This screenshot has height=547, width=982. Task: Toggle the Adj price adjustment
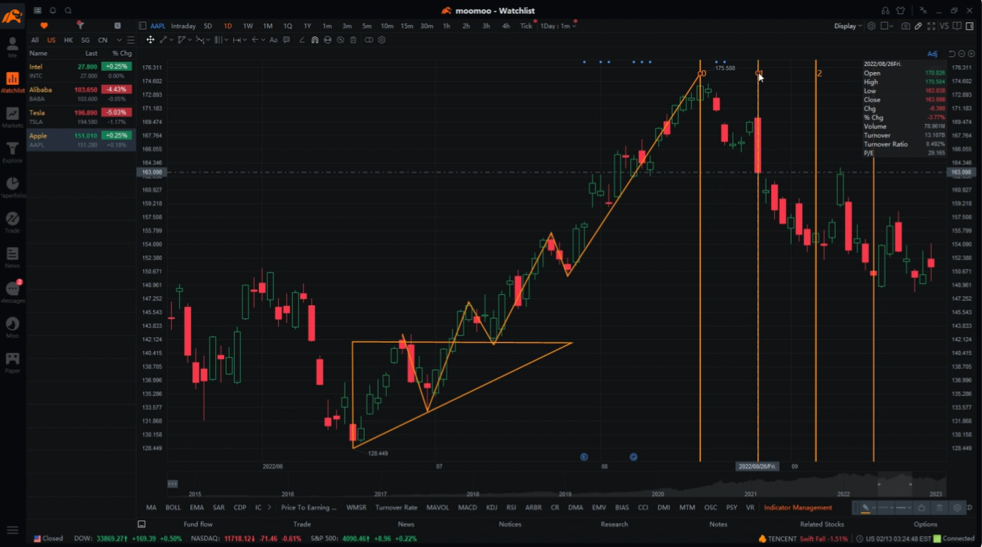(x=932, y=54)
